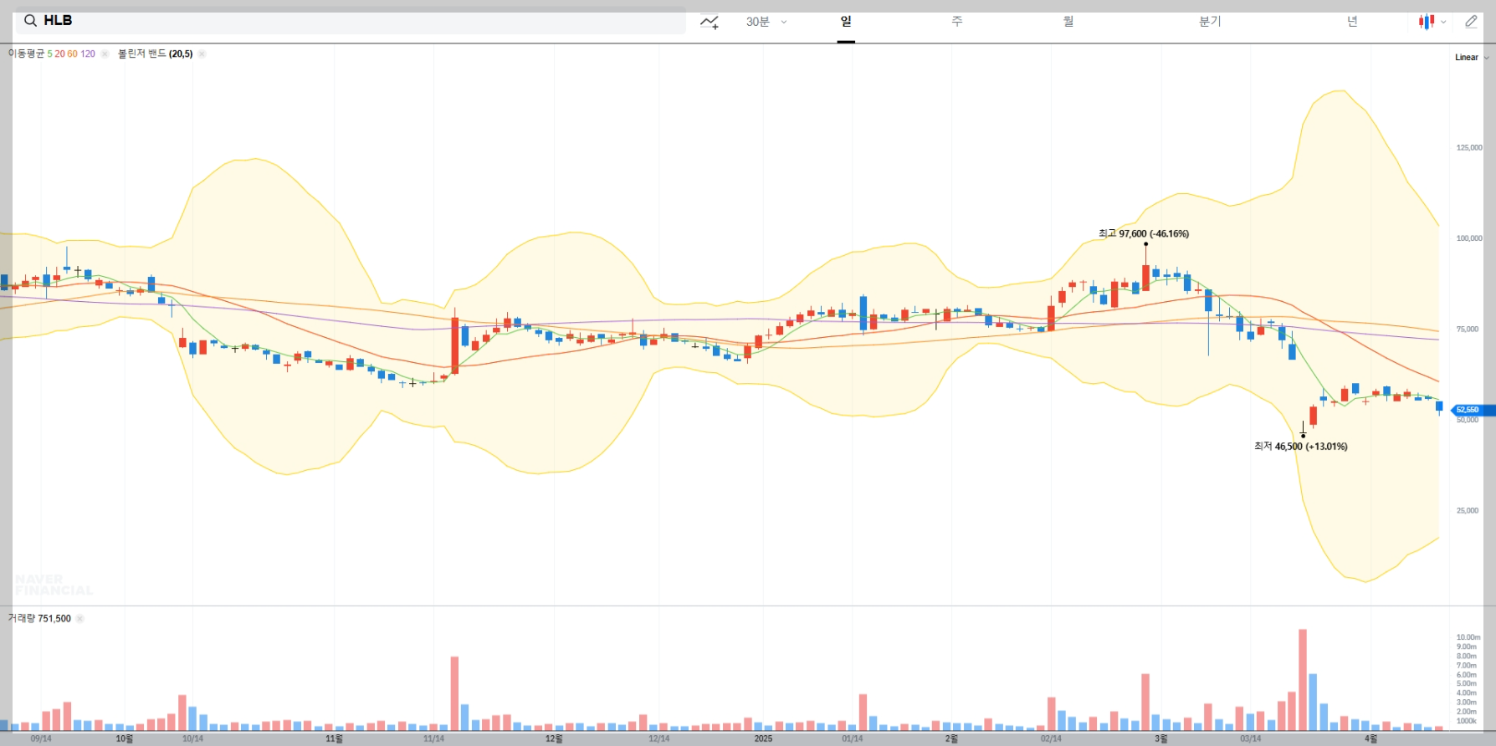Expand the 30분 minute interval dropdown
The width and height of the screenshot is (1496, 746).
click(x=766, y=22)
